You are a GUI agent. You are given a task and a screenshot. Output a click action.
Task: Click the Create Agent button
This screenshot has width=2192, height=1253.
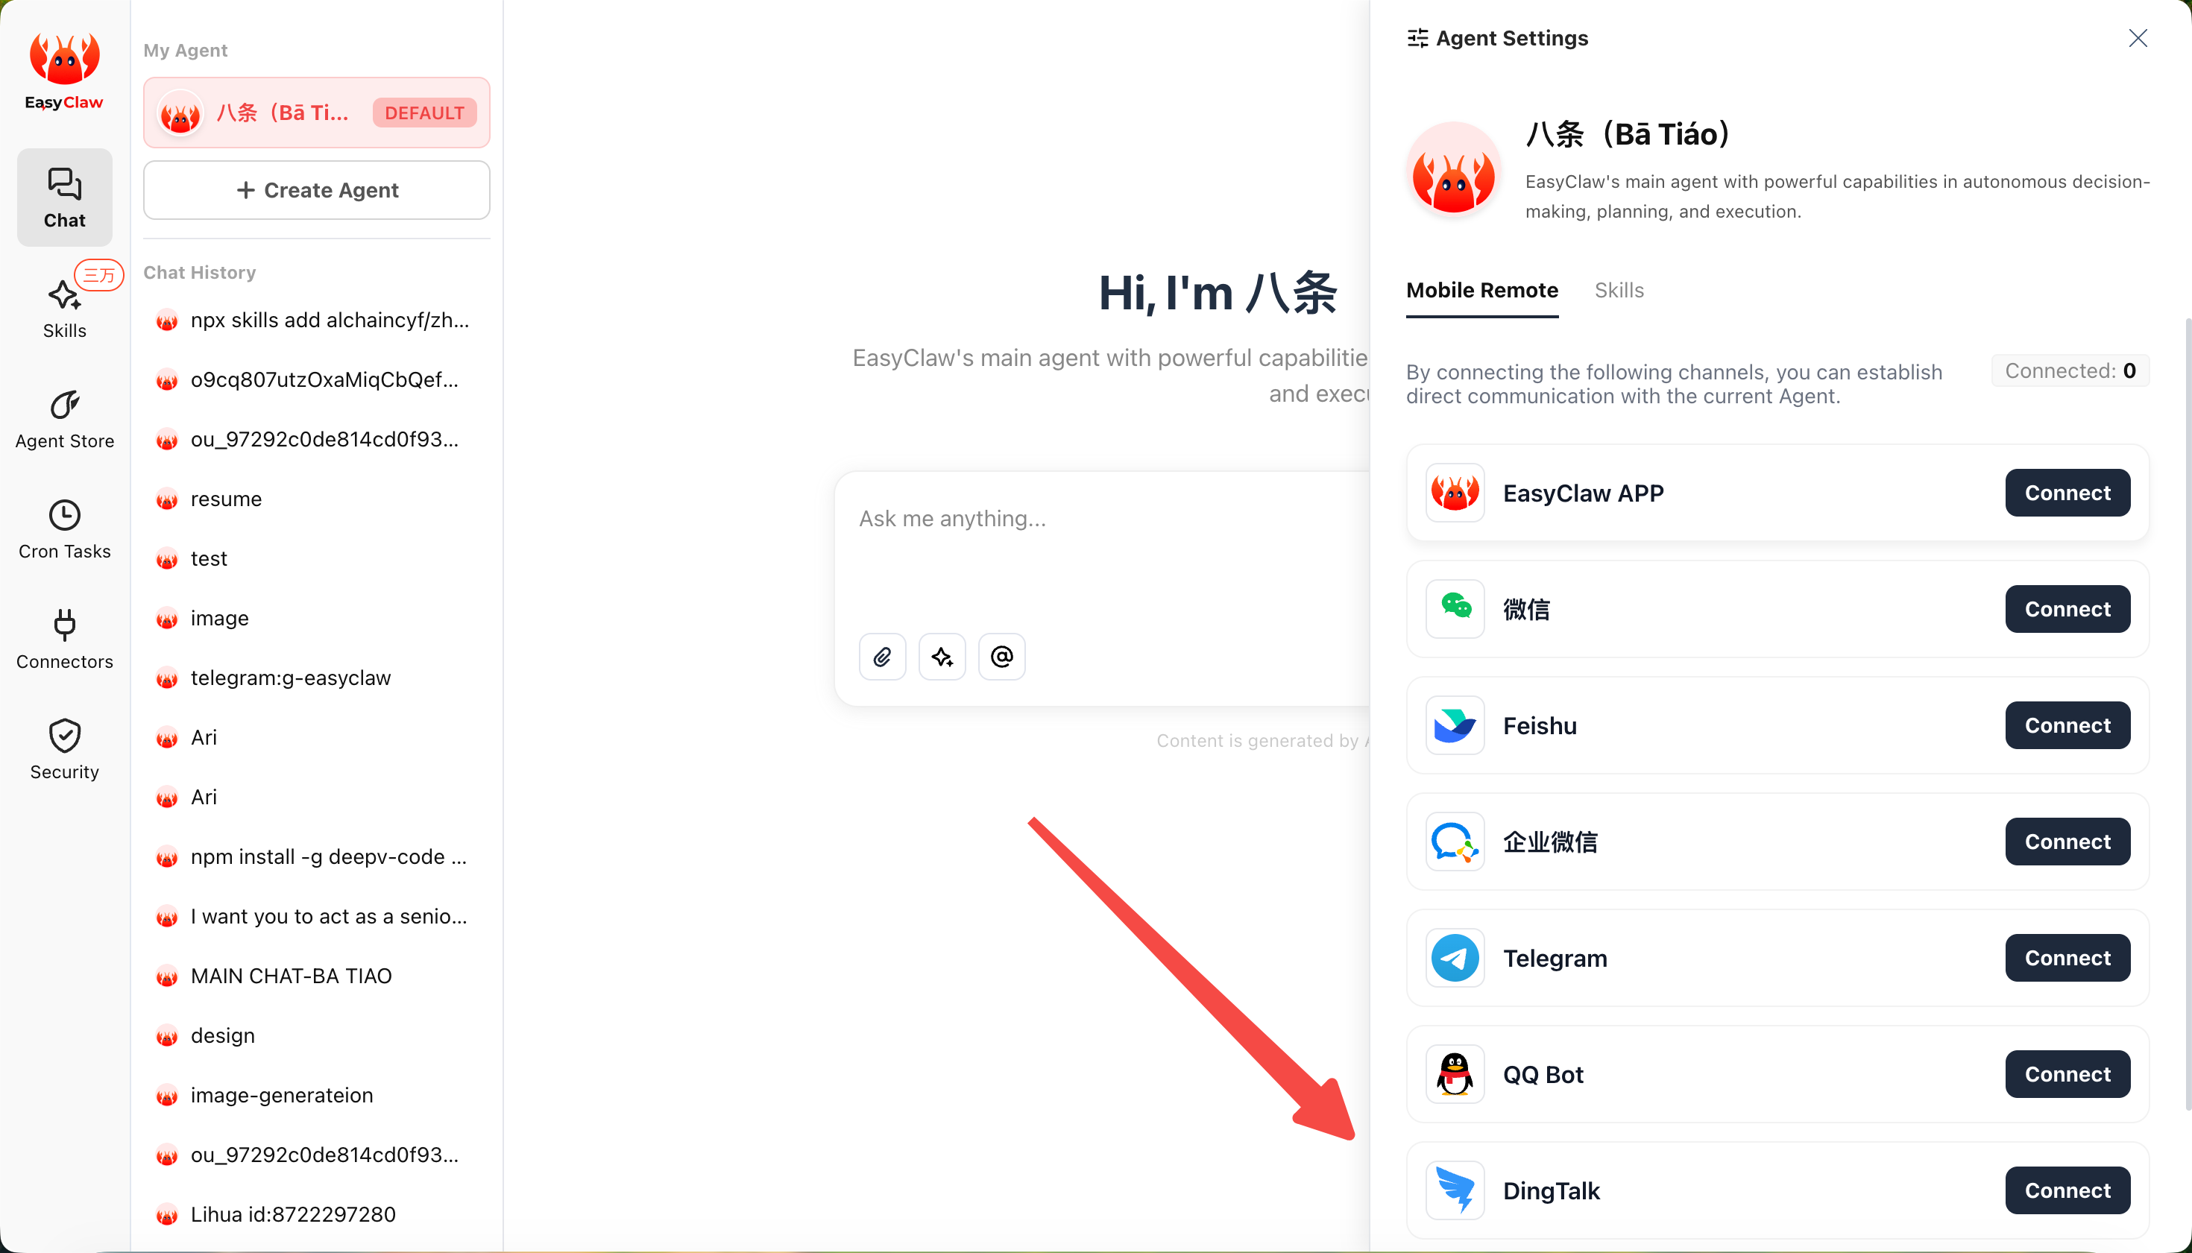click(x=317, y=189)
